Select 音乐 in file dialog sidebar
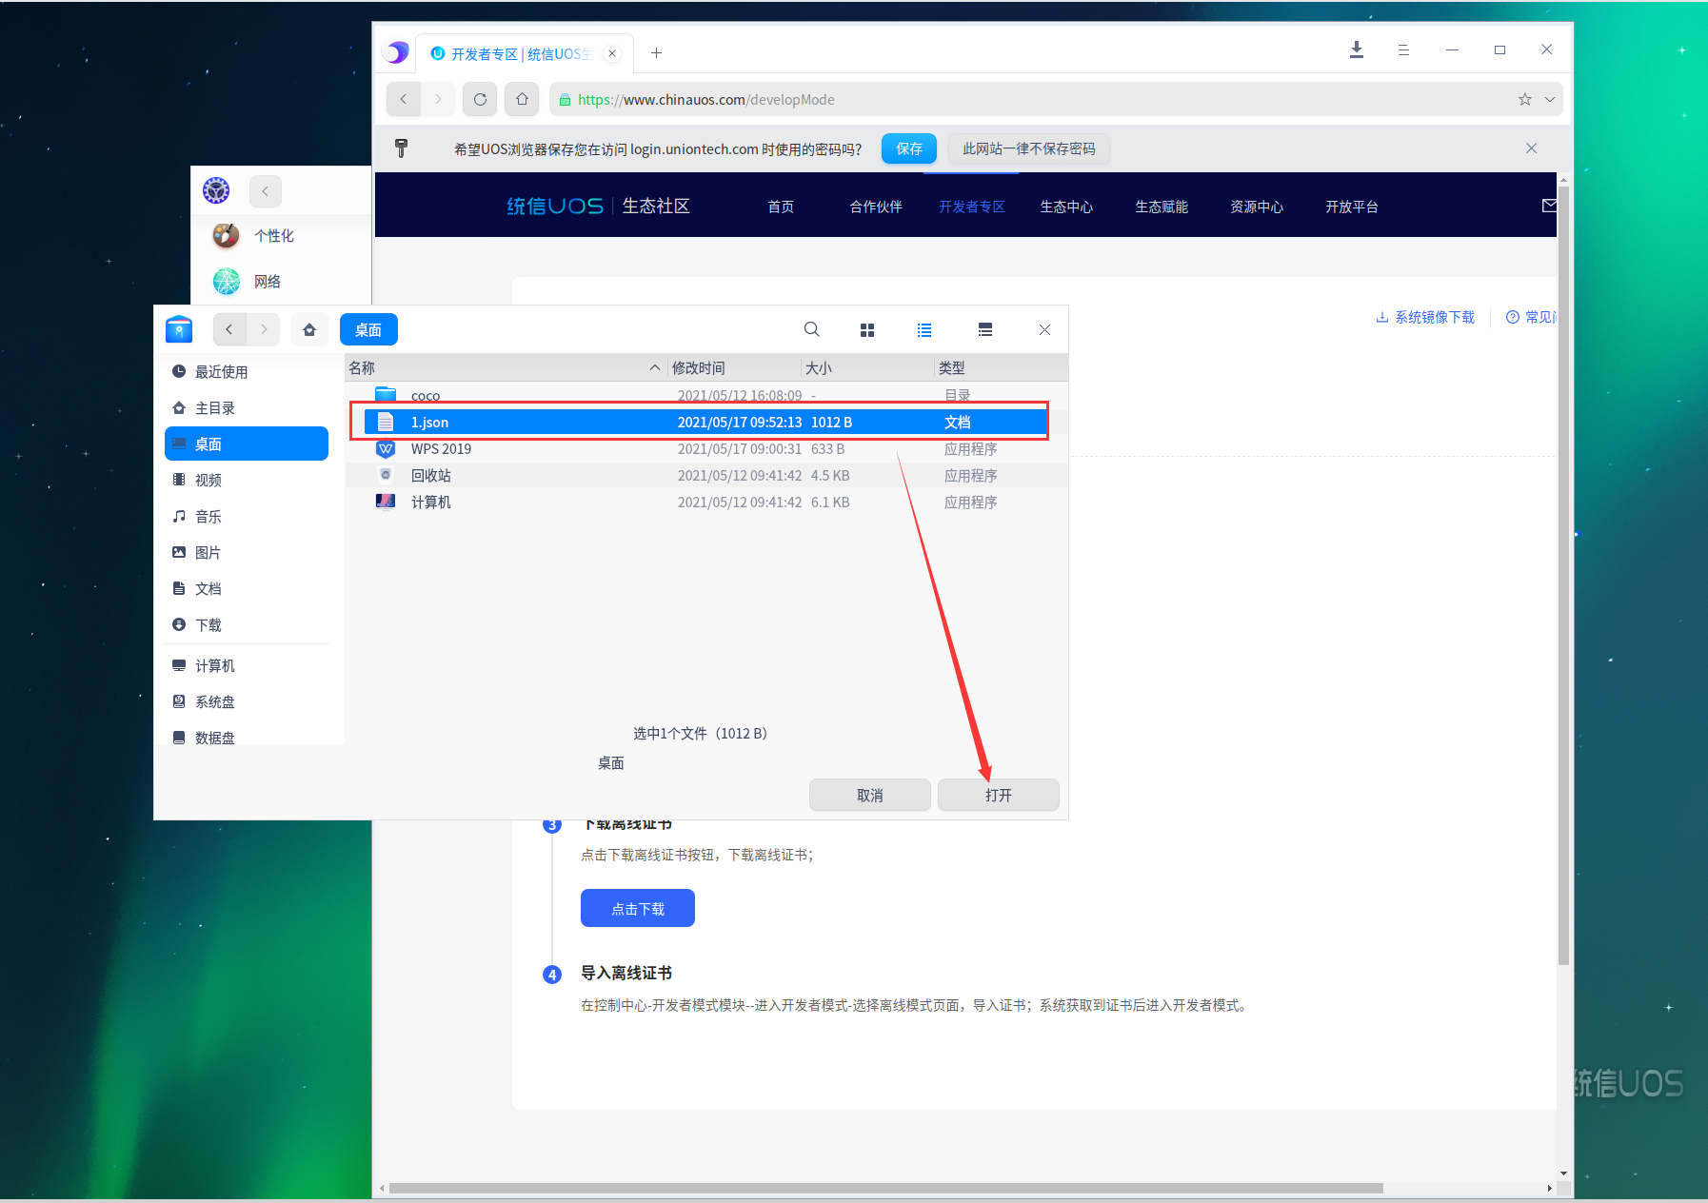Image resolution: width=1708 pixels, height=1203 pixels. (x=247, y=516)
